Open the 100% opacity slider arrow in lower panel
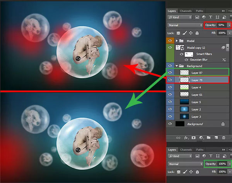Viewport: 232px width, 183px height. (230, 164)
